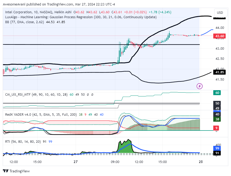Screen dimensions: 231x176
Task: Open the USD currency selector
Action: point(220,13)
